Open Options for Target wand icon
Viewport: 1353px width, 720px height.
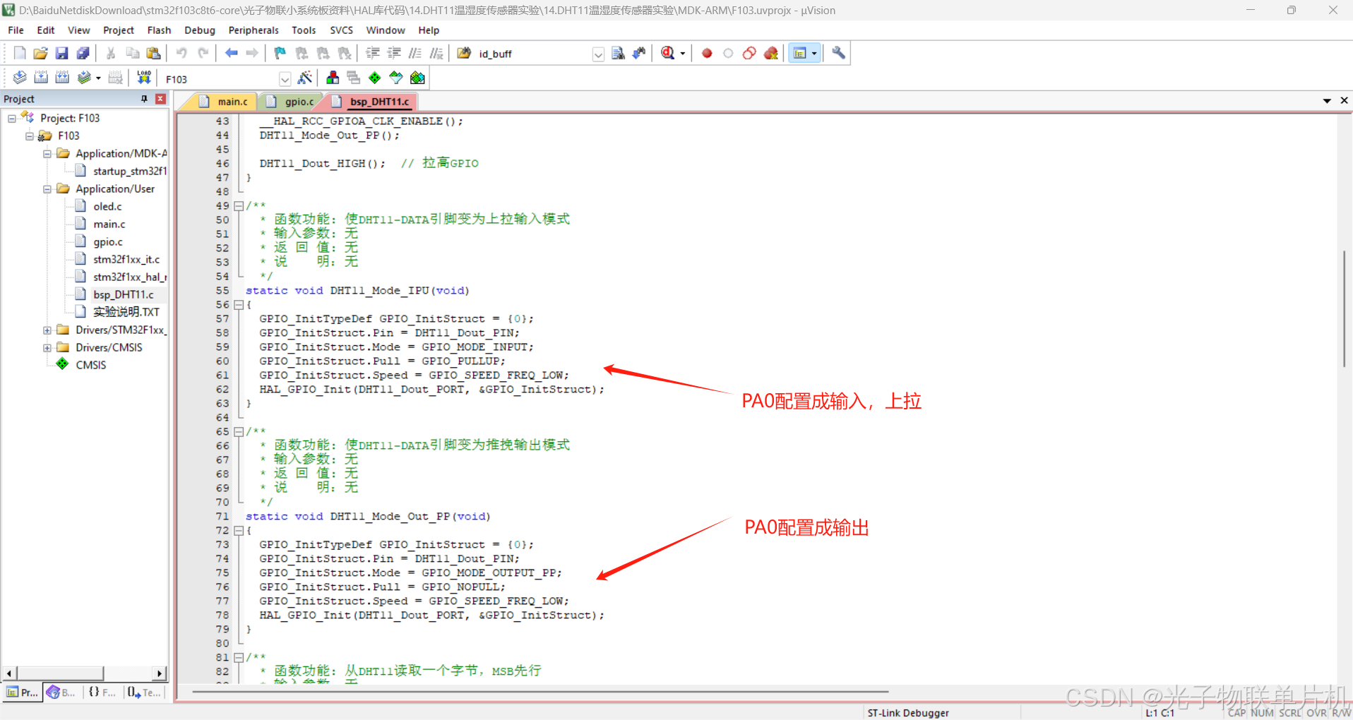coord(305,78)
